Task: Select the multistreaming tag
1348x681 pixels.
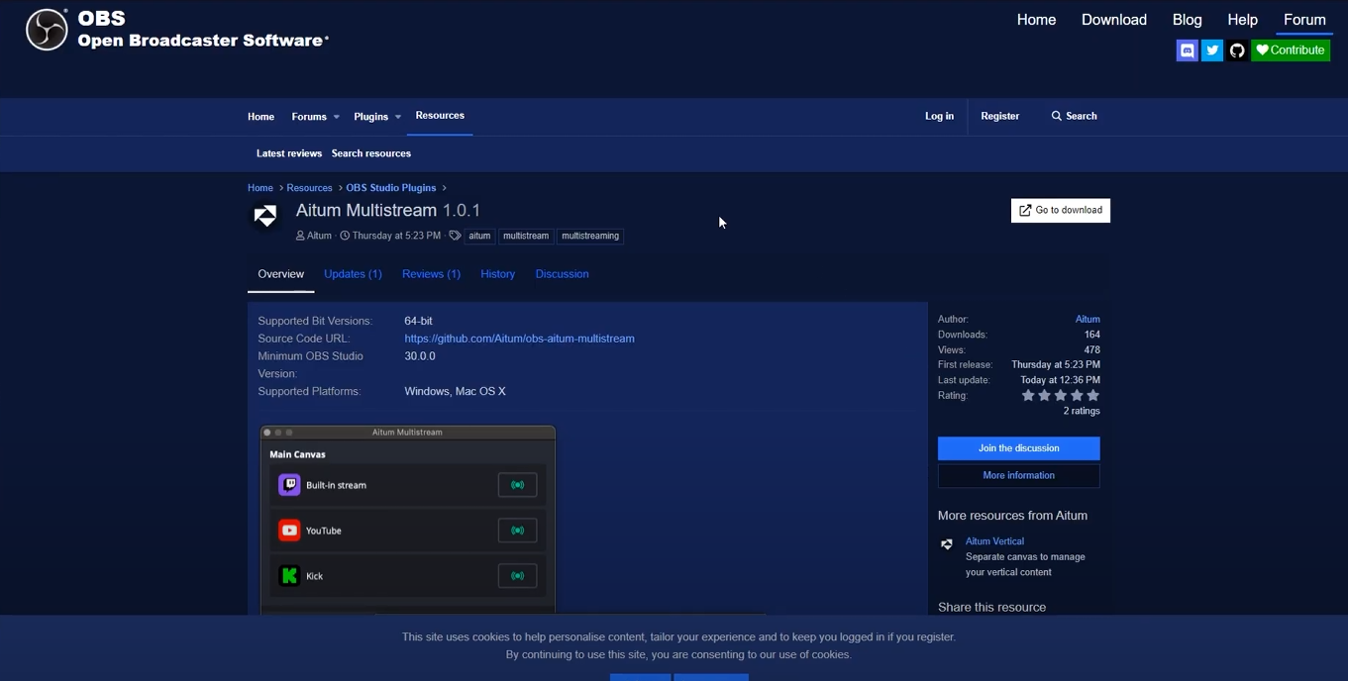Action: point(589,236)
